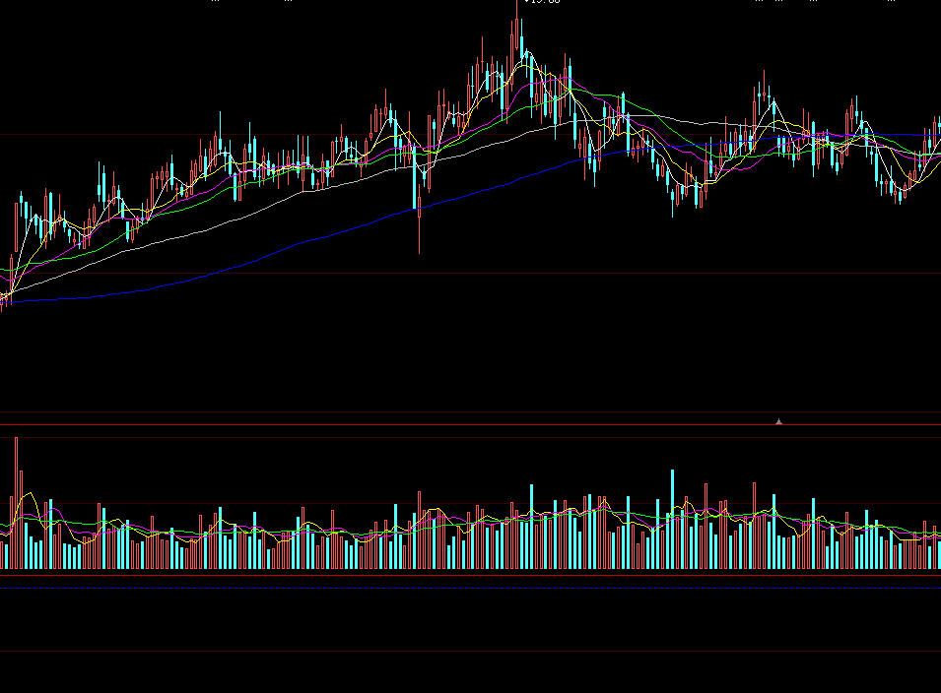Click the tall cyan volume bar right of center

coord(531,527)
